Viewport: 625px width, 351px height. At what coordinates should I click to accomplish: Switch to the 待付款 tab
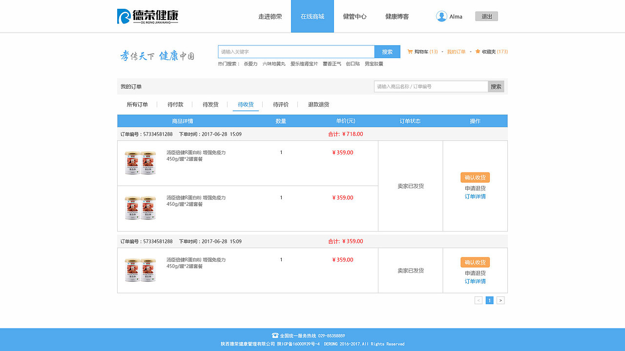pos(175,104)
